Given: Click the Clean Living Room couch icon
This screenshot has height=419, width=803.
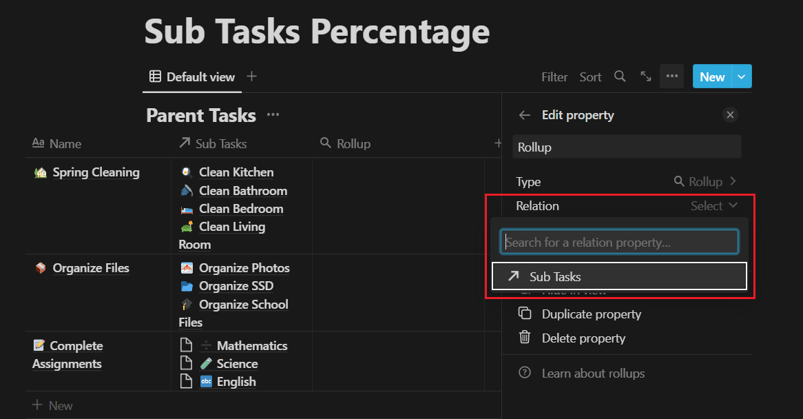Looking at the screenshot, I should [x=187, y=227].
